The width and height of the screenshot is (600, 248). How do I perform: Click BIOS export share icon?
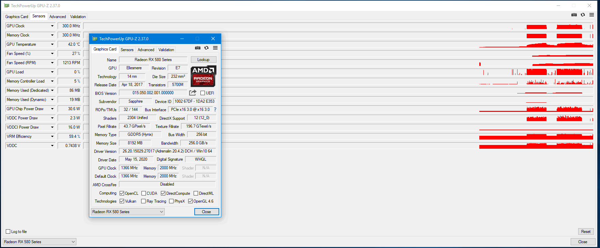tap(193, 93)
